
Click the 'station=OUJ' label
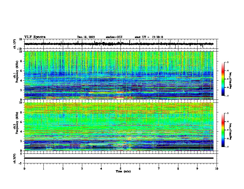point(114,37)
